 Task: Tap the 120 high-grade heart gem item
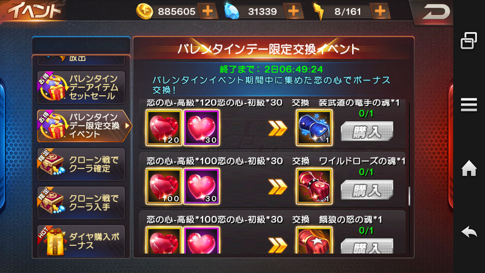pos(164,127)
